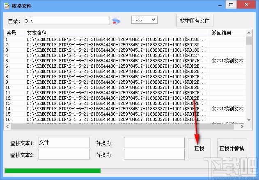
Task: Click the 查找文本1 input field
Action: [x=64, y=142]
